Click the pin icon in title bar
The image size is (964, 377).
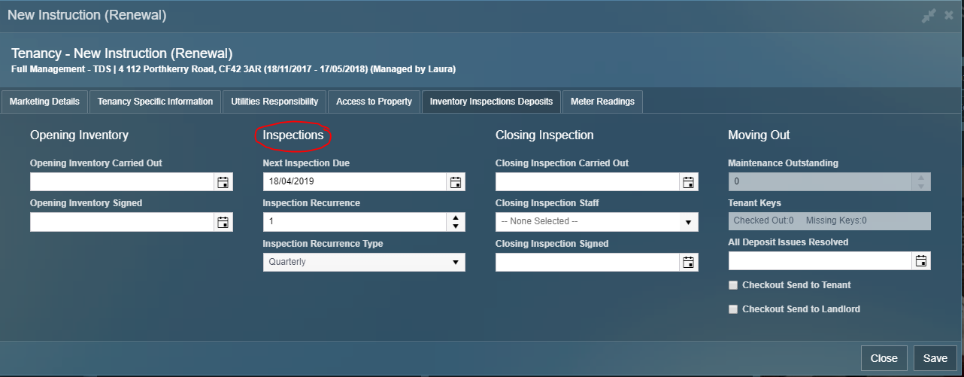[929, 16]
